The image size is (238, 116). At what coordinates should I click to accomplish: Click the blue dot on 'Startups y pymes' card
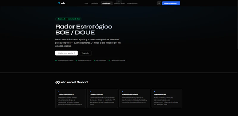click(x=154, y=92)
